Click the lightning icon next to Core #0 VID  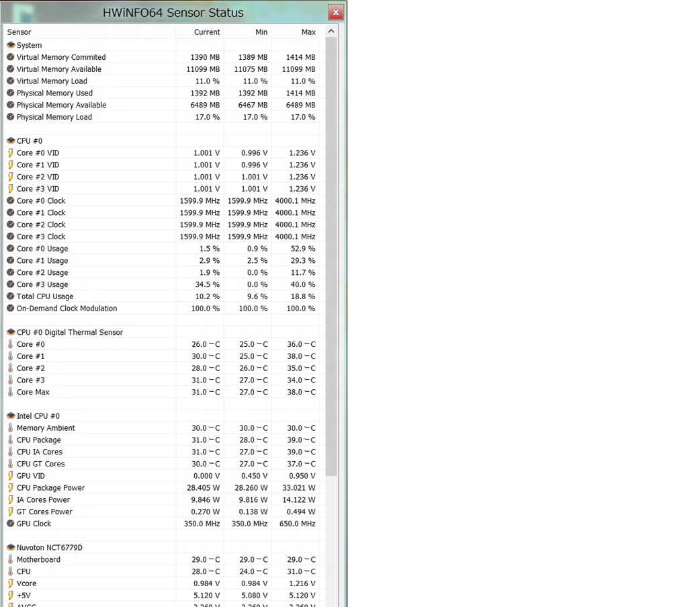(11, 153)
